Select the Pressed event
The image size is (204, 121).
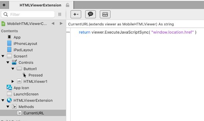coord(36,75)
